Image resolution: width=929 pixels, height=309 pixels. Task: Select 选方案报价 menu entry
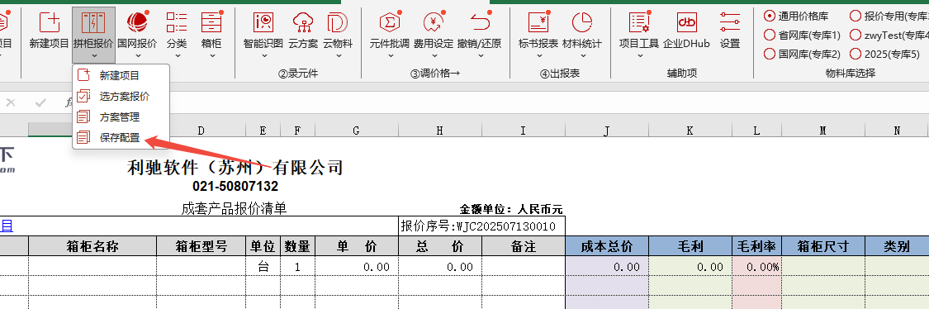(121, 96)
